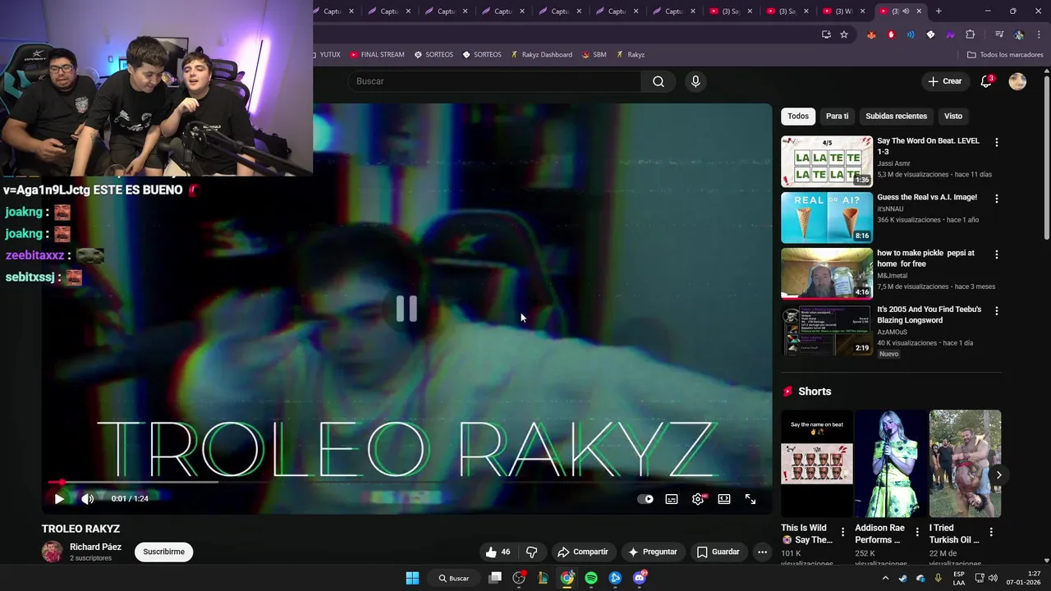Screen dimensions: 1051x591
Task: Open options for Say The Word On Beat
Action: (x=996, y=143)
